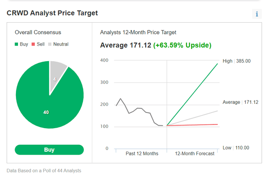Click the info icon at top right
The image size is (268, 178).
257,14
